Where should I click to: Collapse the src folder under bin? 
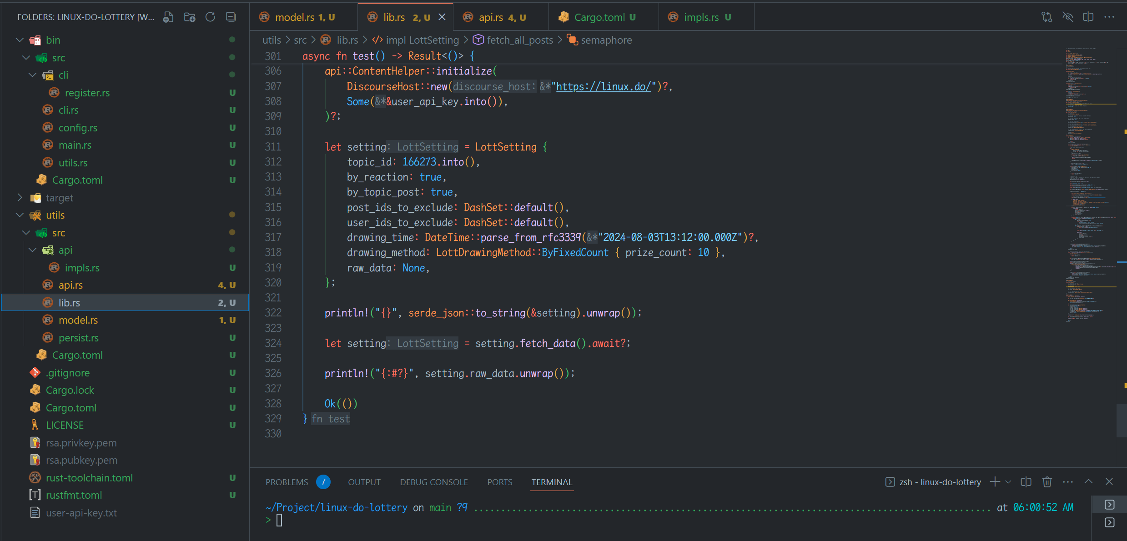click(x=26, y=58)
